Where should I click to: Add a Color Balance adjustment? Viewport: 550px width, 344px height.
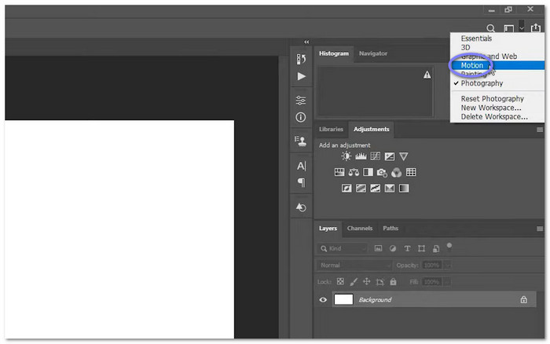click(354, 172)
